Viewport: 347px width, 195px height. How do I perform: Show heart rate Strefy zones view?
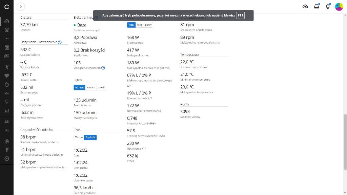101,88
